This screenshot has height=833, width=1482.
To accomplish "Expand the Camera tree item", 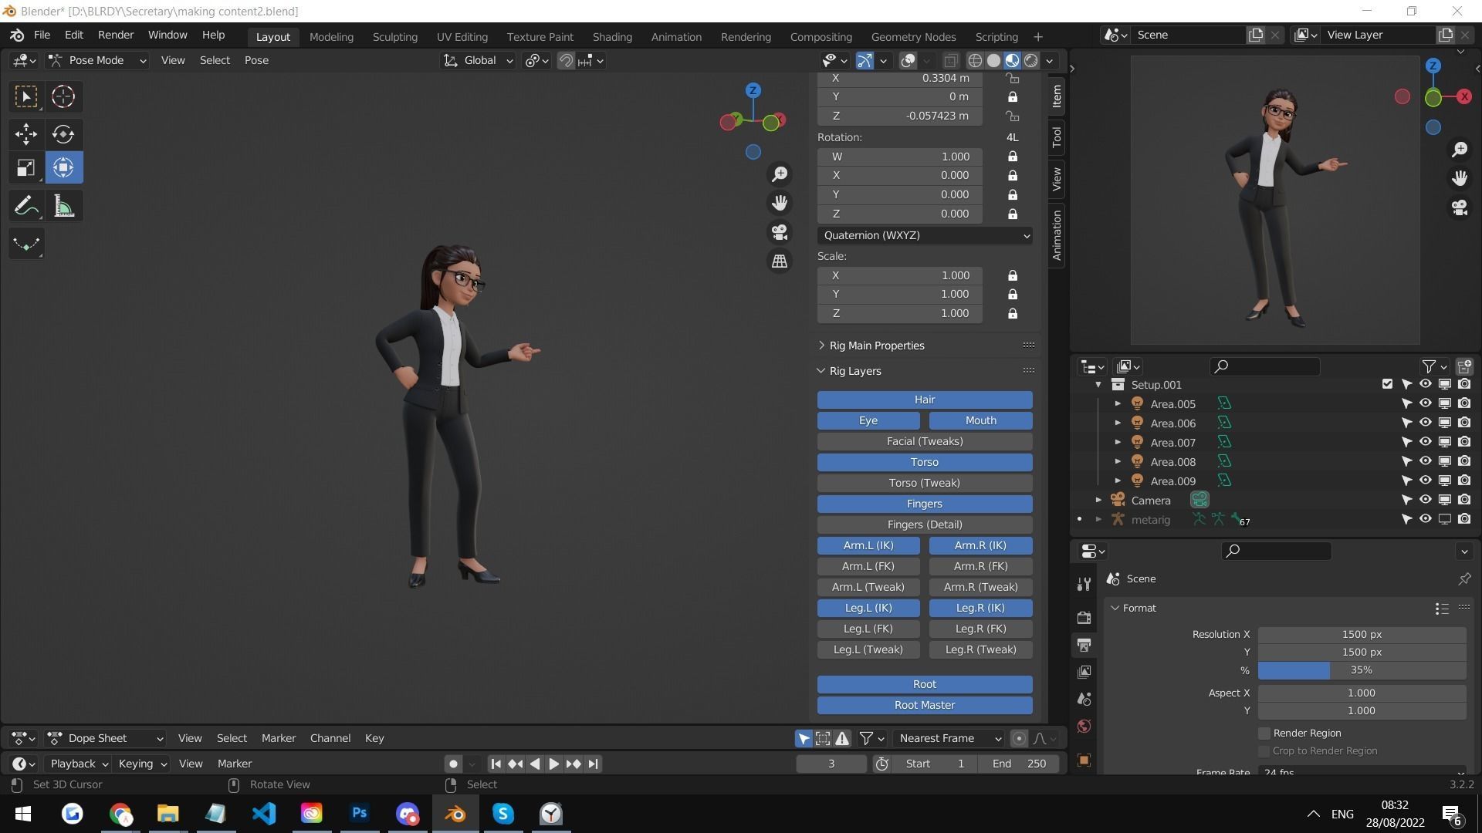I will click(1098, 500).
